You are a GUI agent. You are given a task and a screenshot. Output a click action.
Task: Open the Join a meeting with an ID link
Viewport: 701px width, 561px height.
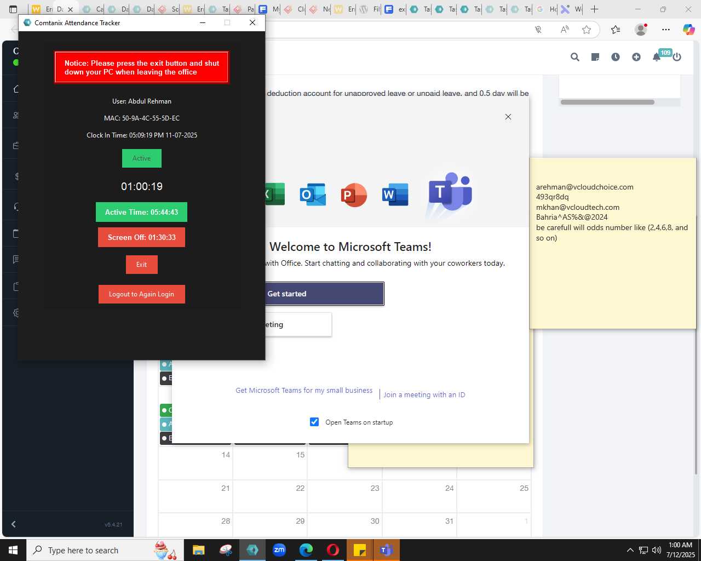tap(424, 394)
